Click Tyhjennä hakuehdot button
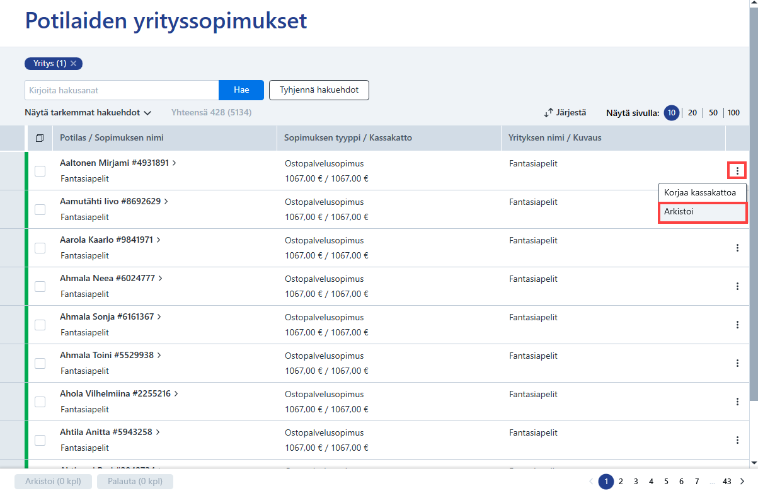 click(319, 90)
